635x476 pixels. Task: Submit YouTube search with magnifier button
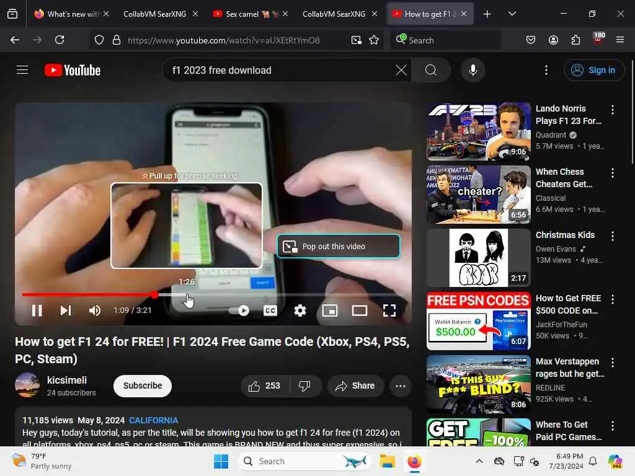click(431, 70)
